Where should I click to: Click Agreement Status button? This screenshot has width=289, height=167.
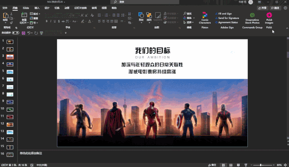(x=227, y=22)
